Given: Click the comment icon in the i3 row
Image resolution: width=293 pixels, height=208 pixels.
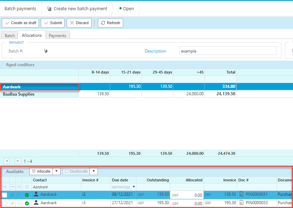Looking at the screenshot, I should coord(19,203).
